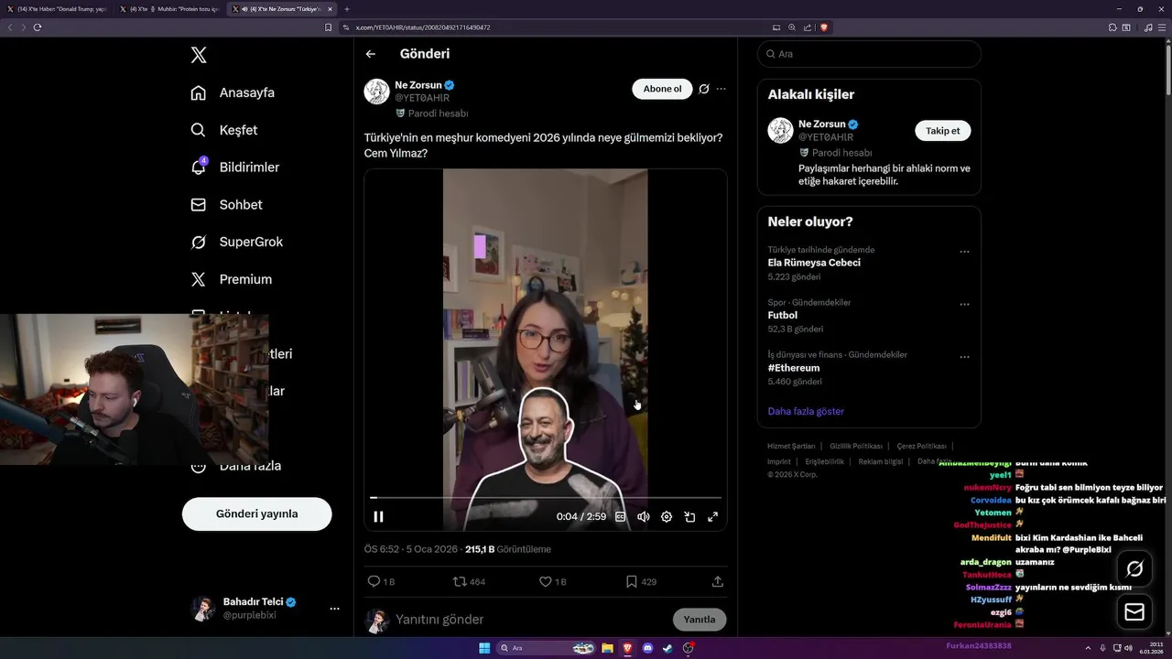Open the post's three-dot more menu
Image resolution: width=1172 pixels, height=659 pixels.
(722, 89)
